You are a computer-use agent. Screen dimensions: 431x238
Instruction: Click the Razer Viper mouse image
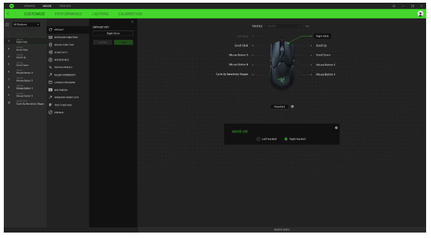pyautogui.click(x=282, y=64)
